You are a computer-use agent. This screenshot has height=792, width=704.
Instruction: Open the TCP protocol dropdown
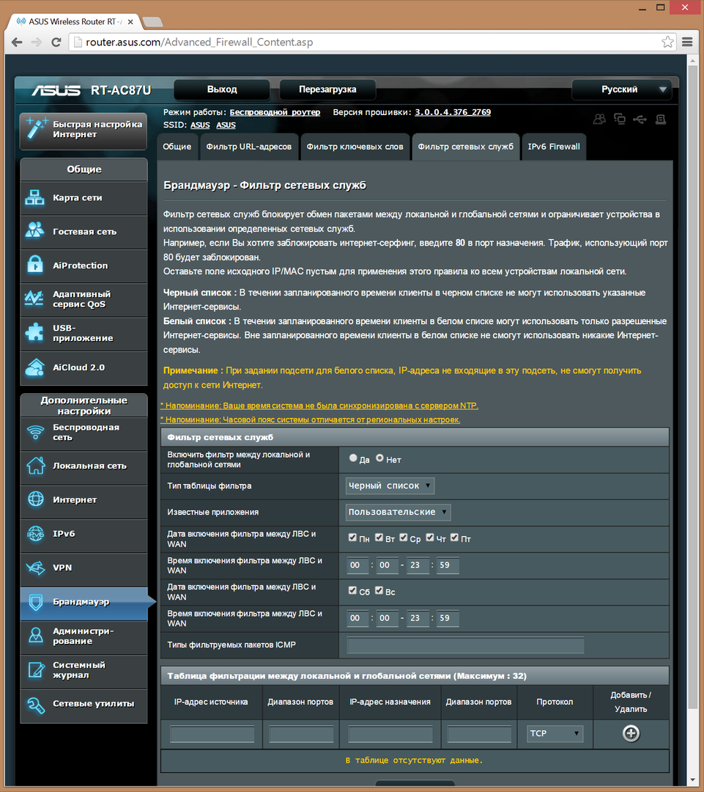click(555, 733)
